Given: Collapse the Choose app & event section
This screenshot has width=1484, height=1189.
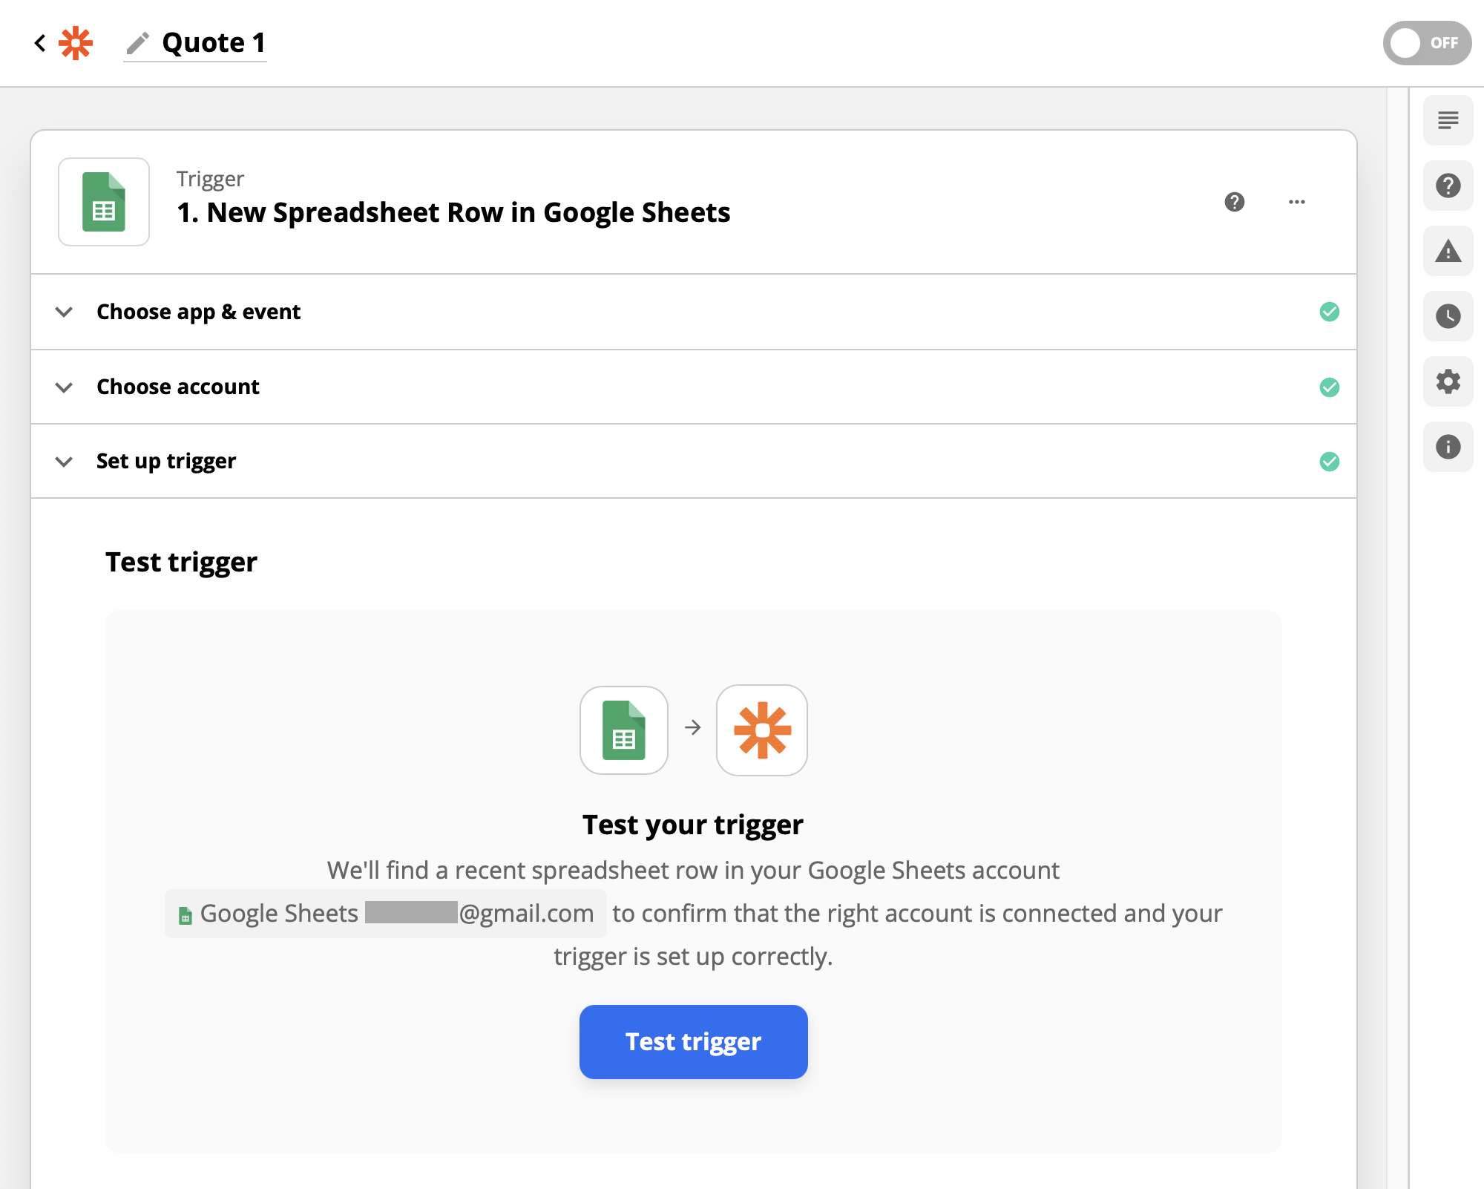Looking at the screenshot, I should [x=64, y=312].
